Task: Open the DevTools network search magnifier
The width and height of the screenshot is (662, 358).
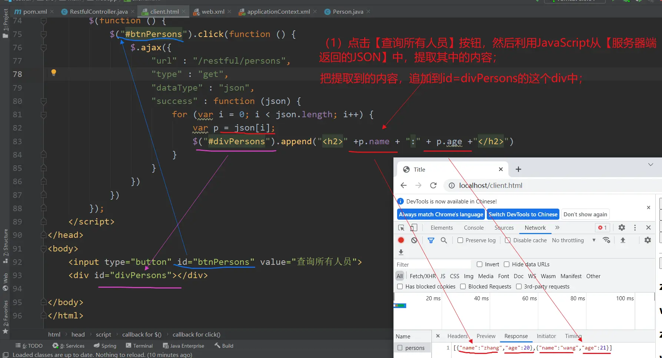Action: pyautogui.click(x=444, y=240)
